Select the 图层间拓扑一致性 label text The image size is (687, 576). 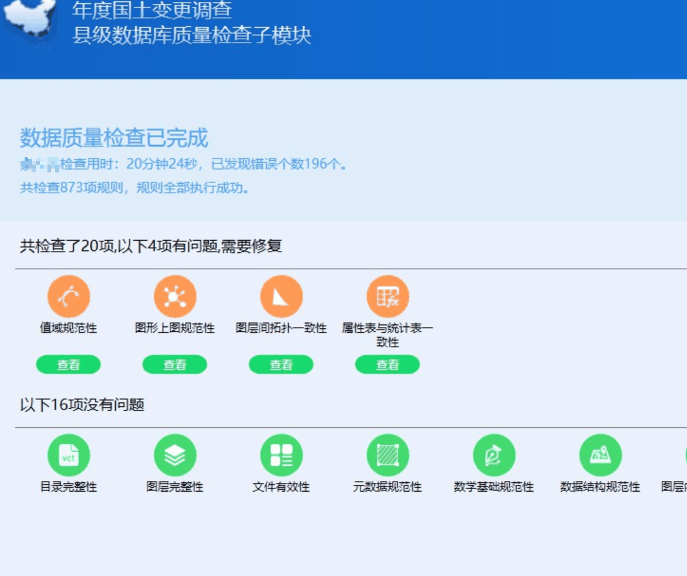tap(281, 328)
